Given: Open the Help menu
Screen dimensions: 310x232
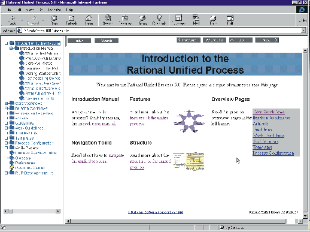Looking at the screenshot, I should coord(69,10).
